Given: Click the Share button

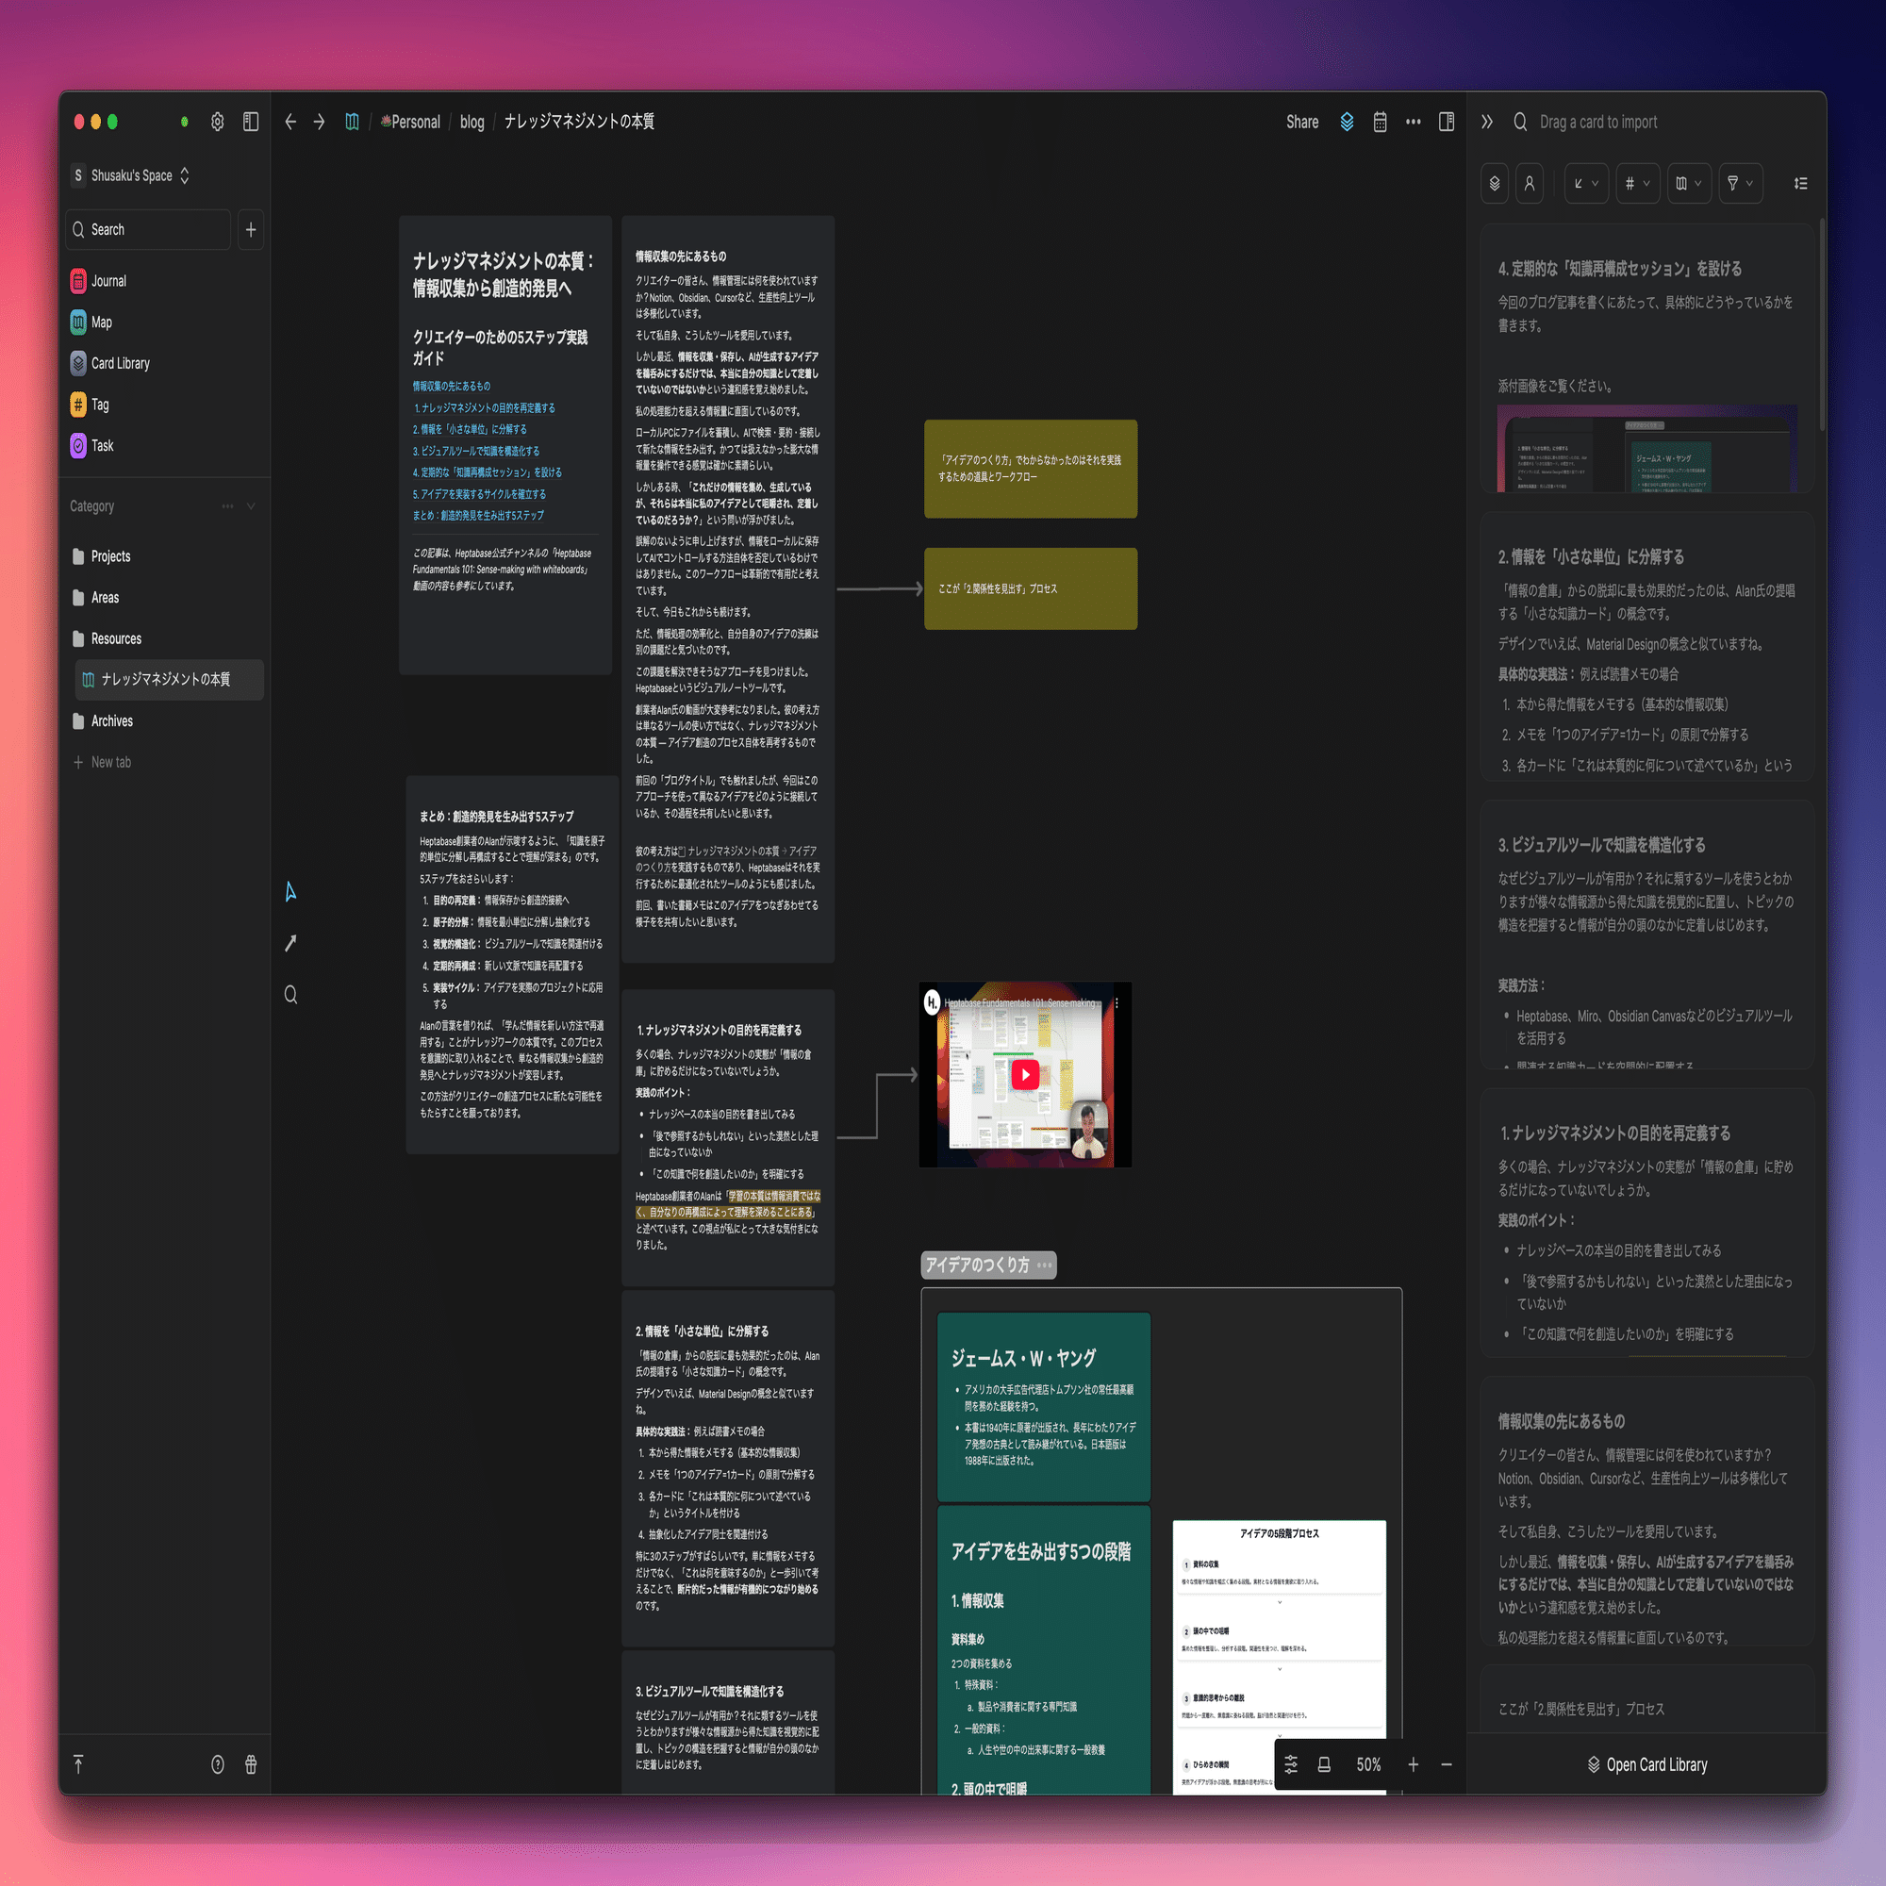Looking at the screenshot, I should 1301,122.
